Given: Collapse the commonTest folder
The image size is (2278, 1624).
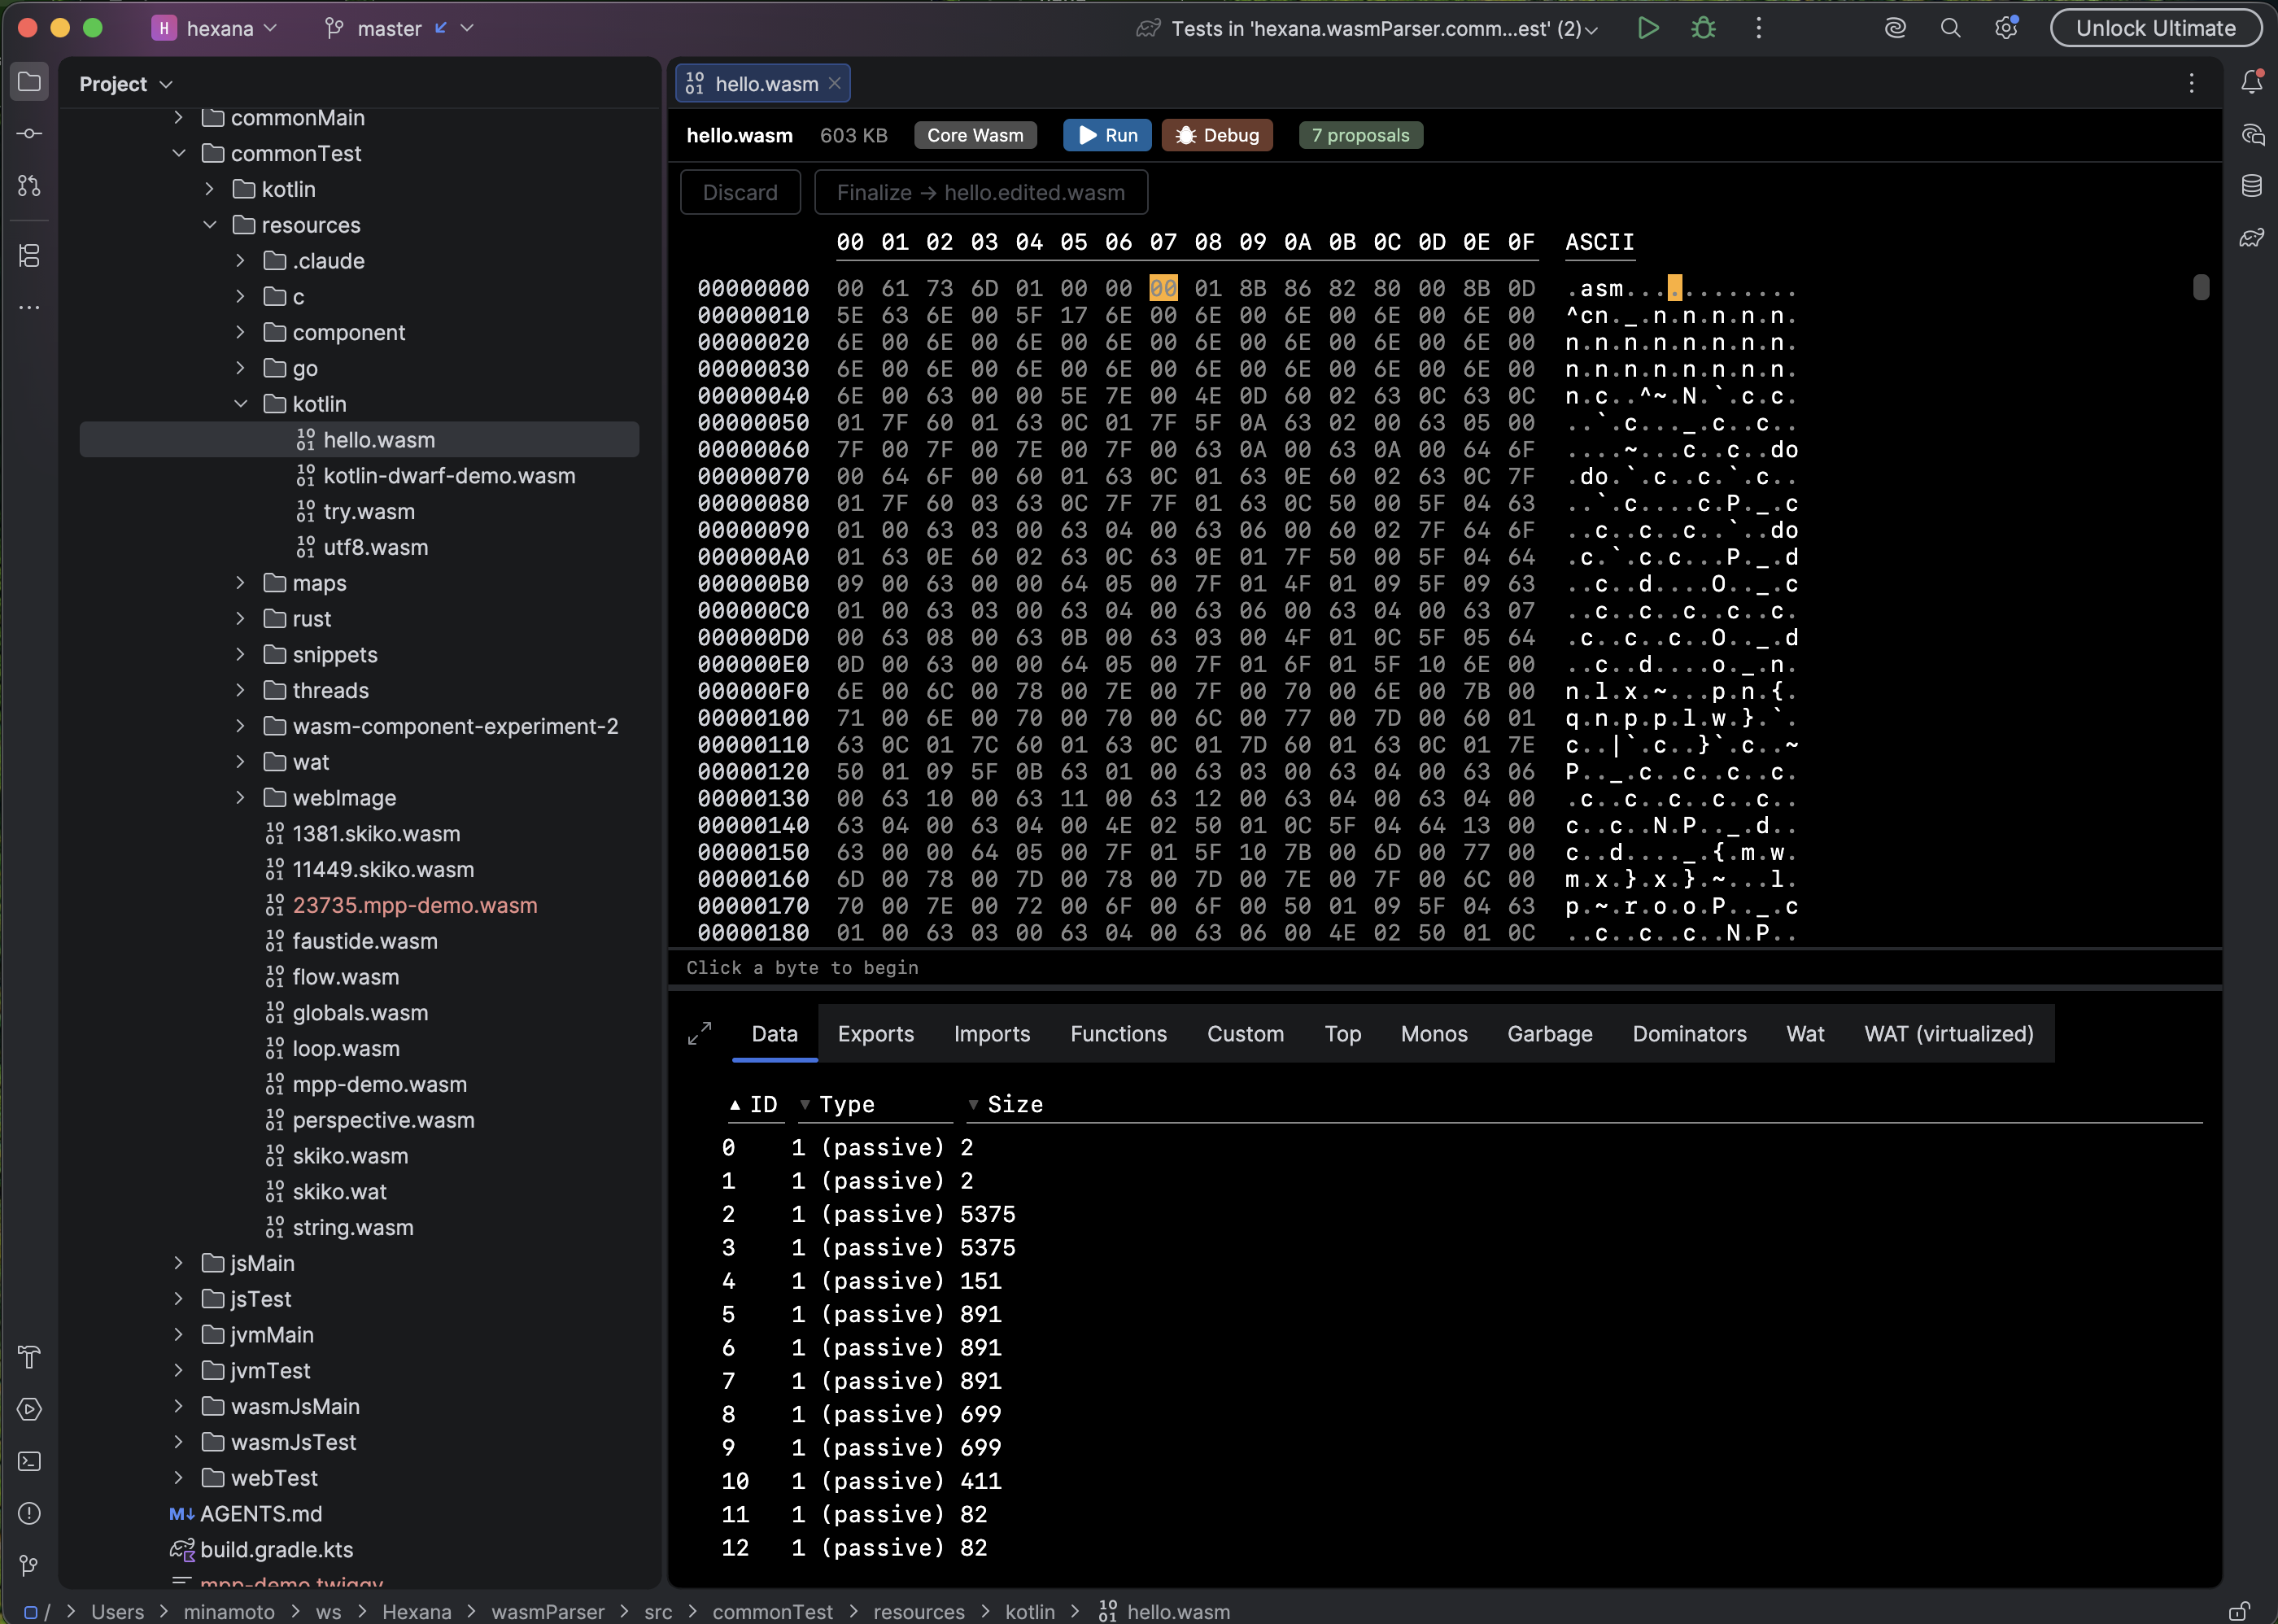Looking at the screenshot, I should point(178,153).
